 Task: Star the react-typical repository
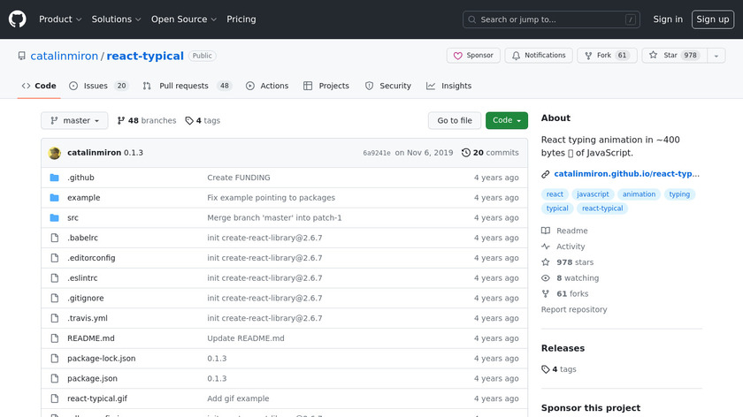(x=671, y=56)
